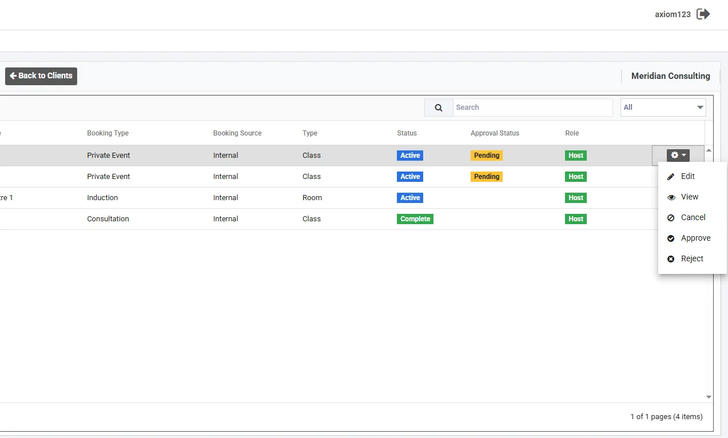Image resolution: width=728 pixels, height=438 pixels.
Task: Click Class type in Consultation row
Action: point(312,219)
